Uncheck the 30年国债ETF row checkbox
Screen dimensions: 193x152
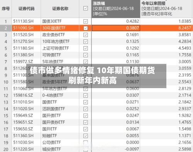(x=86, y=28)
